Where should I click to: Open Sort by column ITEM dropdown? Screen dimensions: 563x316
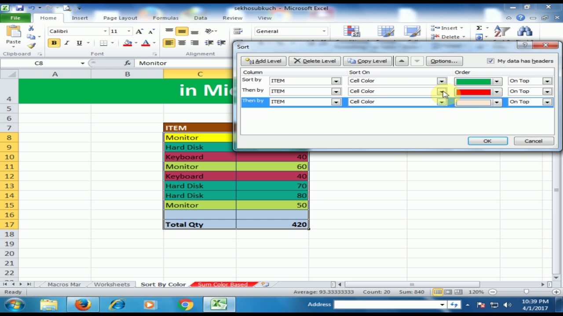tap(336, 81)
